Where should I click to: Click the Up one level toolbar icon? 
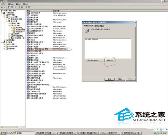tap(9, 7)
